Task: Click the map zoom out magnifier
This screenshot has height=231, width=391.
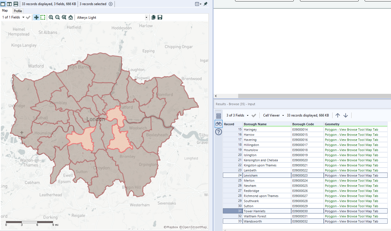Action: pyautogui.click(x=58, y=17)
